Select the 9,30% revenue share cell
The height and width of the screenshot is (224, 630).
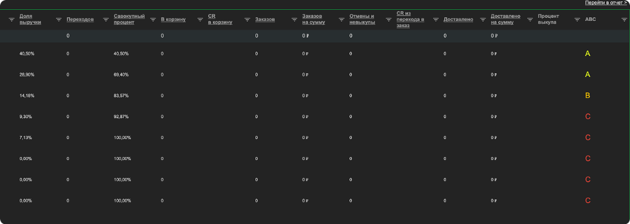click(x=26, y=117)
